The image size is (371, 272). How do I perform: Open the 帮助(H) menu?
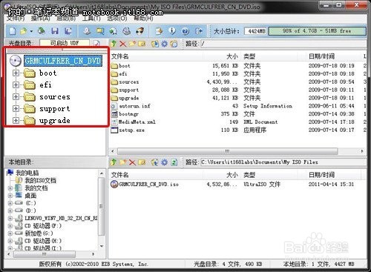[x=143, y=19]
